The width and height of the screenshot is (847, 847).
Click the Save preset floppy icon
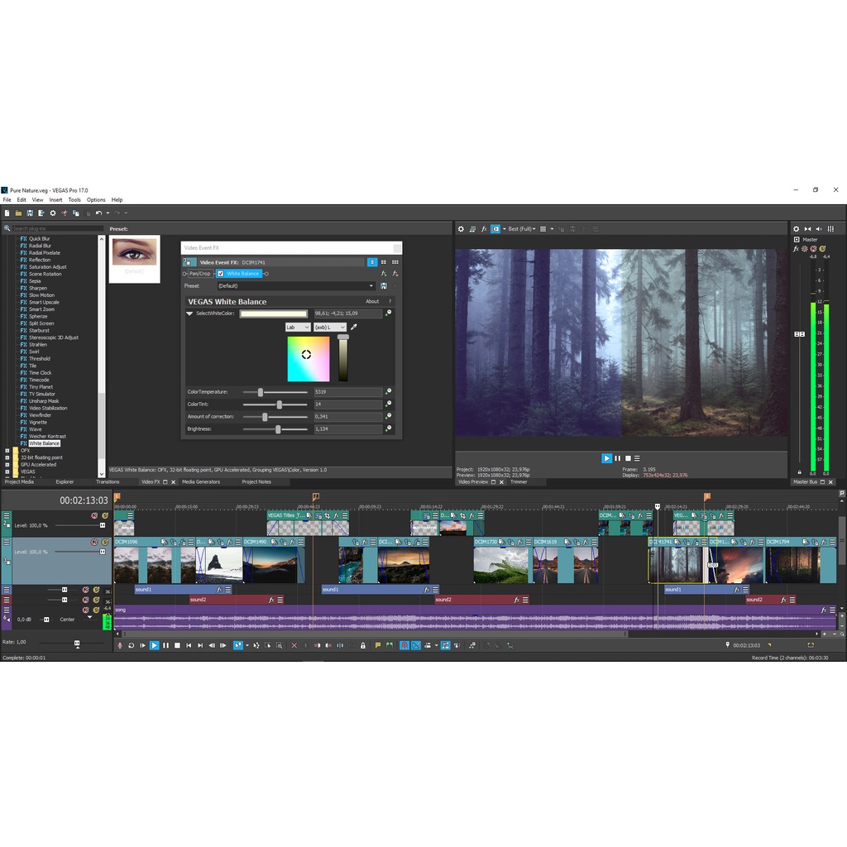[x=384, y=286]
